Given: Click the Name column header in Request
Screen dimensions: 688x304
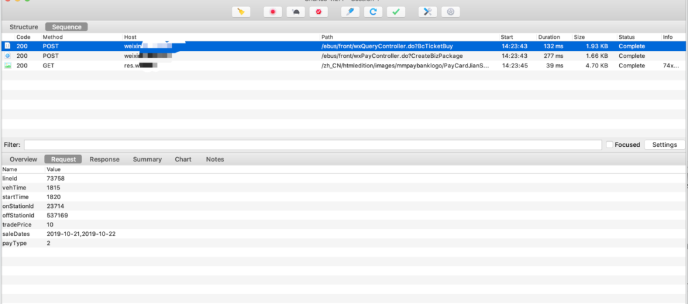Looking at the screenshot, I should (10, 169).
